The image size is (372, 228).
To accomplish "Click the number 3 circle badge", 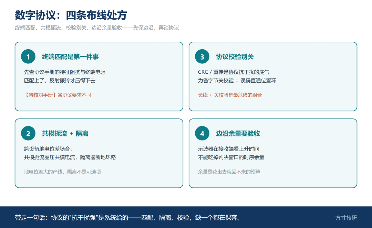I will [202, 56].
